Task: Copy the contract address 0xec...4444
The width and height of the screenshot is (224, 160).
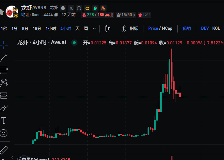Action: pyautogui.click(x=56, y=15)
